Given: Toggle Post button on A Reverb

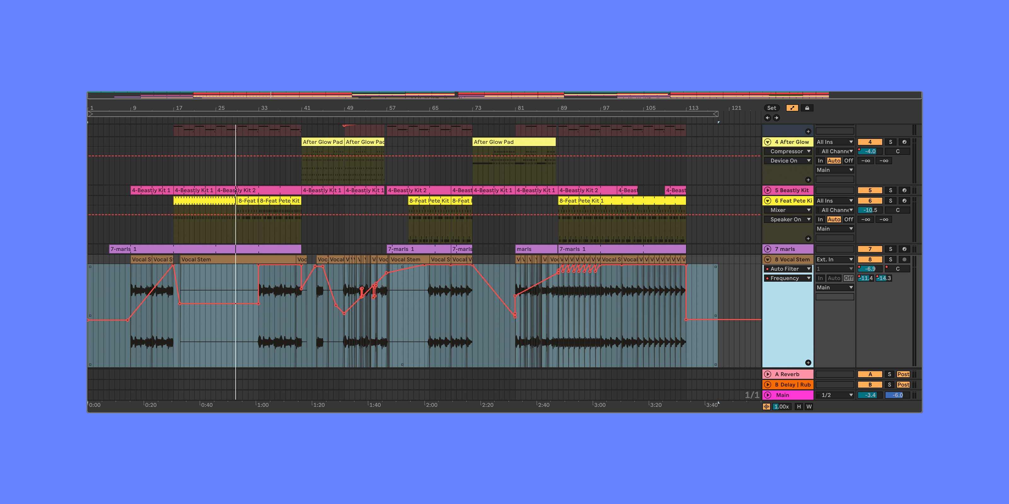Looking at the screenshot, I should (903, 374).
